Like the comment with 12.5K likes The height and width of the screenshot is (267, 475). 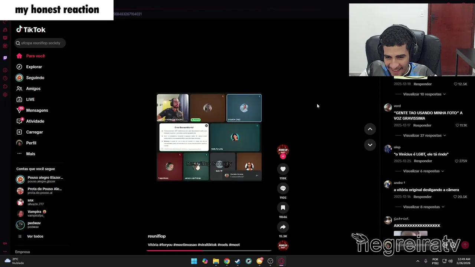456,84
